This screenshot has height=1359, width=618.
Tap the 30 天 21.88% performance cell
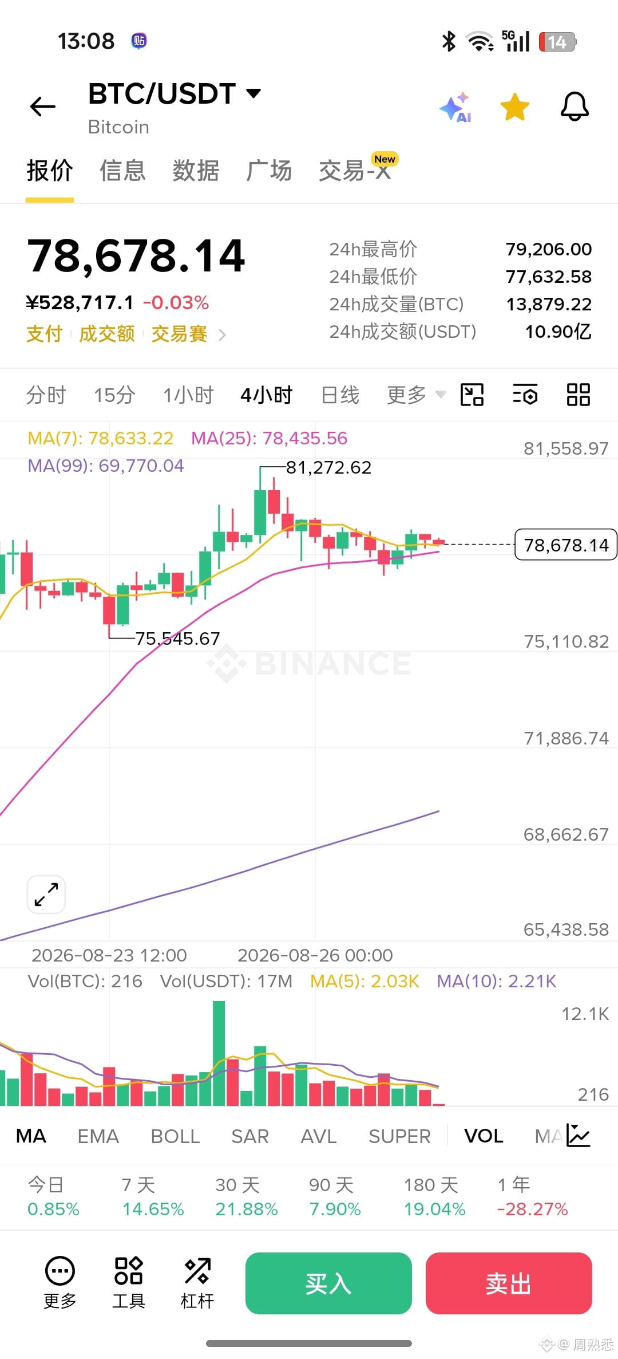click(x=246, y=1197)
